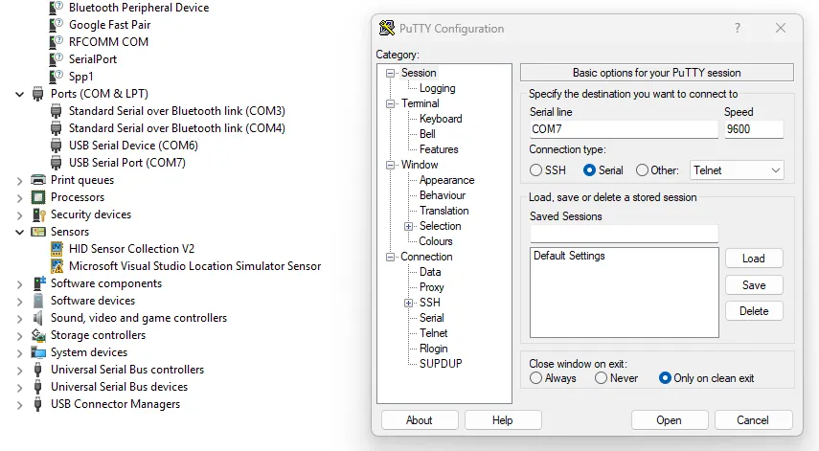Screen dimensions: 819x451
Task: Click the Load session button
Action: [754, 259]
